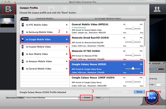This screenshot has width=166, height=109.
Task: Choose to Samsung Mobile Video
Action: tap(45, 32)
